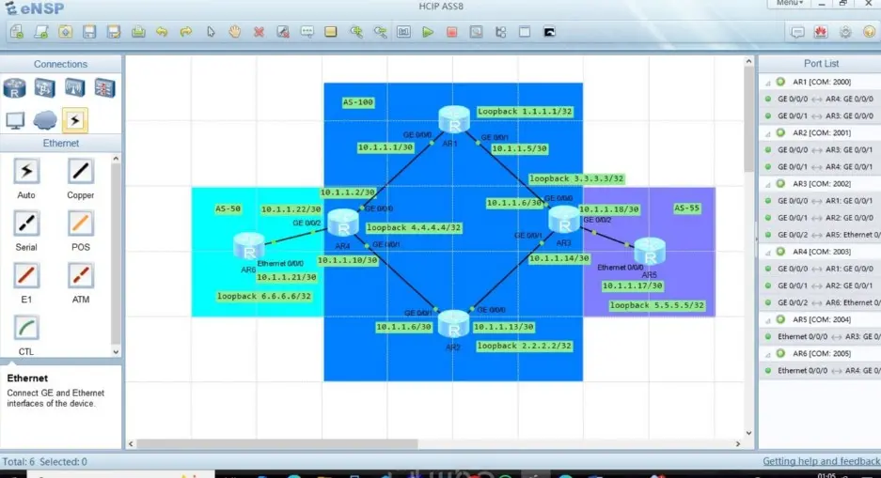This screenshot has height=478, width=881.
Task: Open the Huawei website icon
Action: tap(821, 32)
